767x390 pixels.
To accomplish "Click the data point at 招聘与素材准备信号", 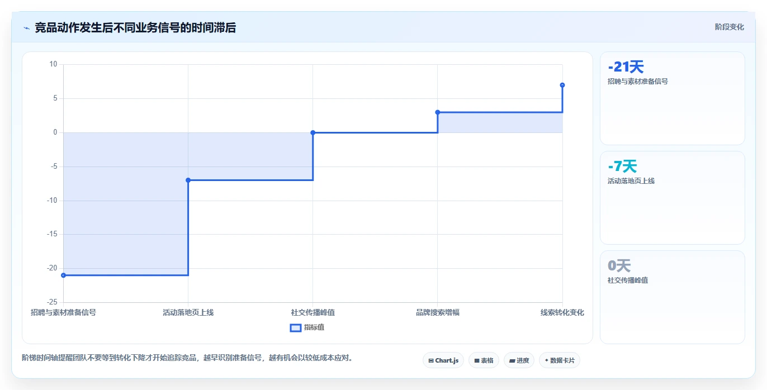I will point(63,275).
